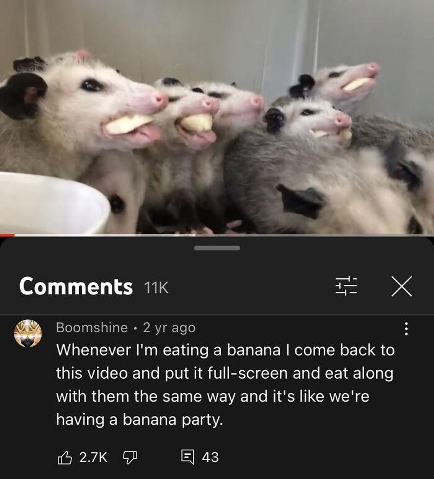
Task: Tap the white bowl in the video
Action: tap(54, 203)
